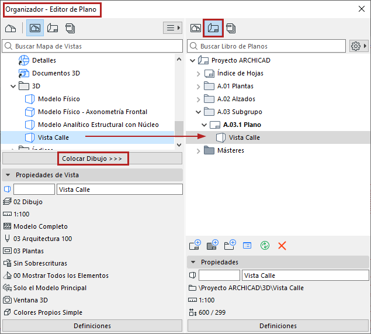Select the A.01 Plantas folder
The height and width of the screenshot is (334, 371).
point(235,86)
